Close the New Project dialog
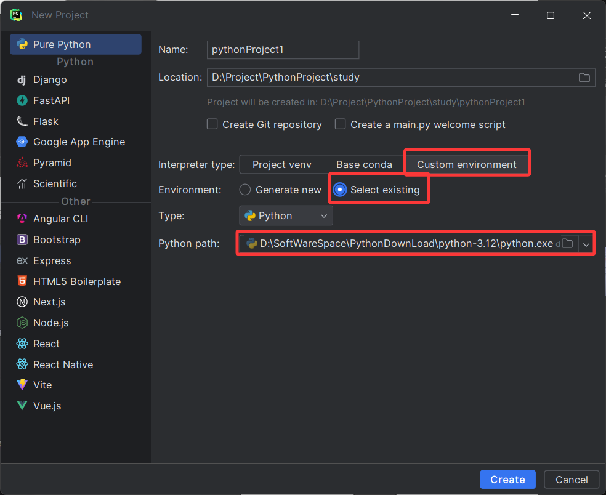The image size is (606, 495). [x=587, y=15]
